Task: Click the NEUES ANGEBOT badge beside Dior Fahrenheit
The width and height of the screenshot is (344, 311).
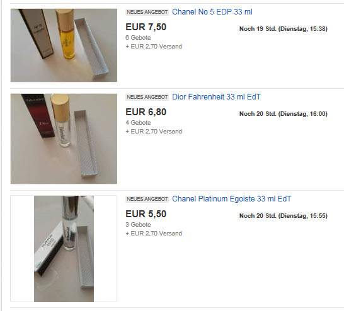Action: click(147, 97)
